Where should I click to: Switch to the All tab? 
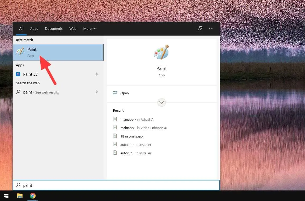[x=21, y=28]
